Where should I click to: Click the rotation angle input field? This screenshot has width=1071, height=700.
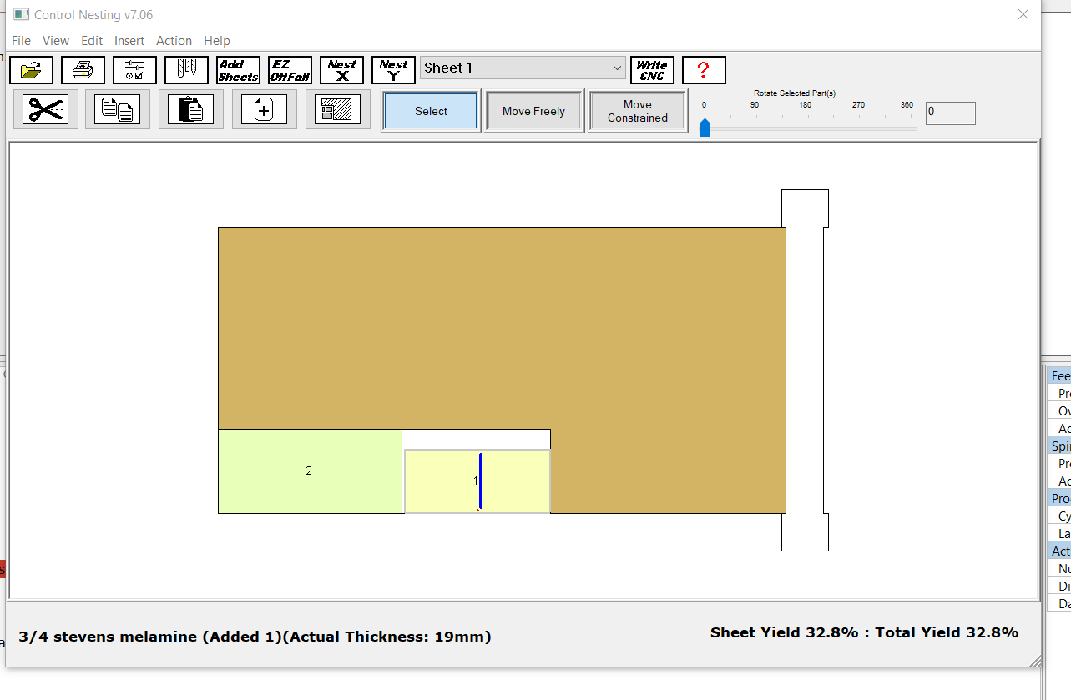tap(950, 113)
